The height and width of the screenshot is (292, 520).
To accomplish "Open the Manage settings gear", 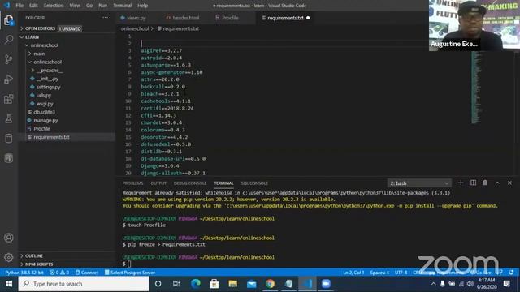I will tap(9, 257).
